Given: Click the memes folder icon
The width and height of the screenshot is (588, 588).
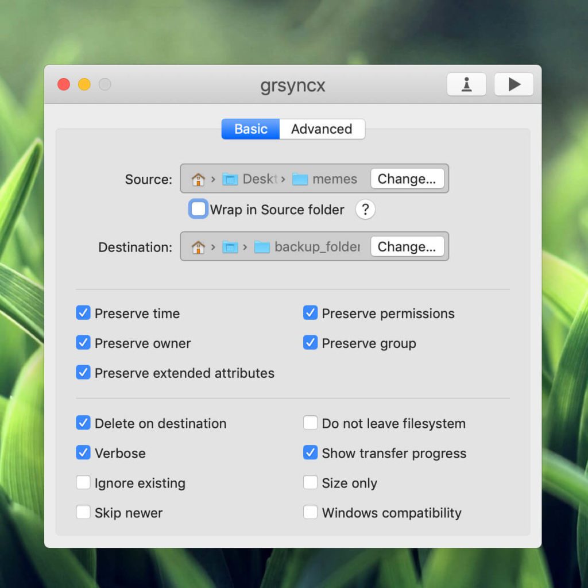Looking at the screenshot, I should 300,179.
